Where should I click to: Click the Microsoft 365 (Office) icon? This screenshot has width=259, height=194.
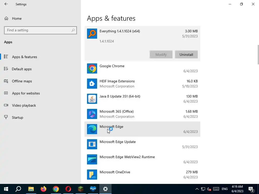coord(92,114)
